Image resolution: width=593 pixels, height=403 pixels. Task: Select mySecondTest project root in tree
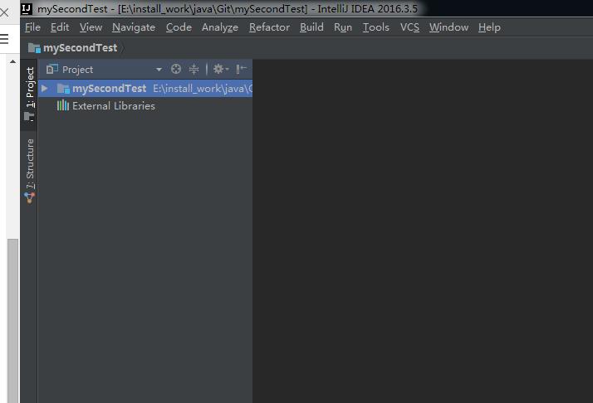click(x=145, y=89)
